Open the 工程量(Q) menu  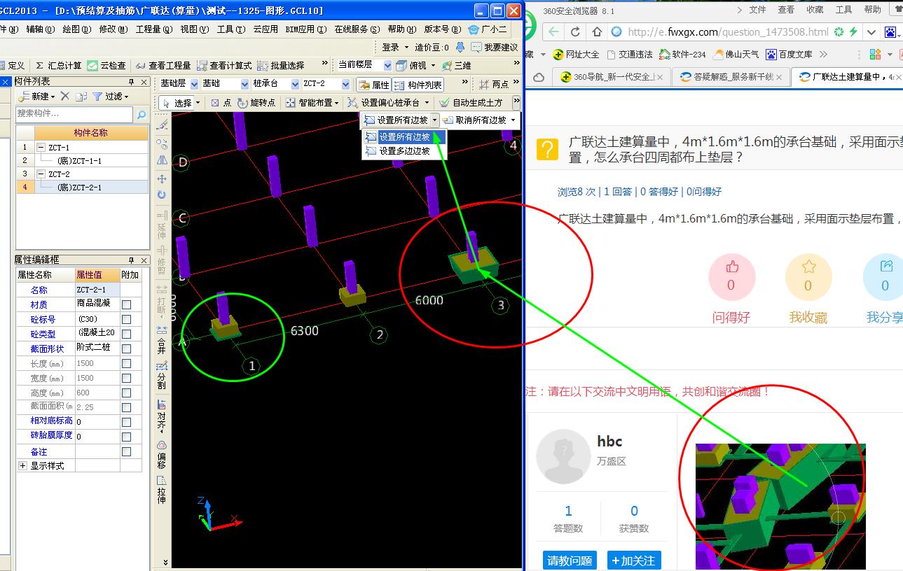[x=153, y=29]
